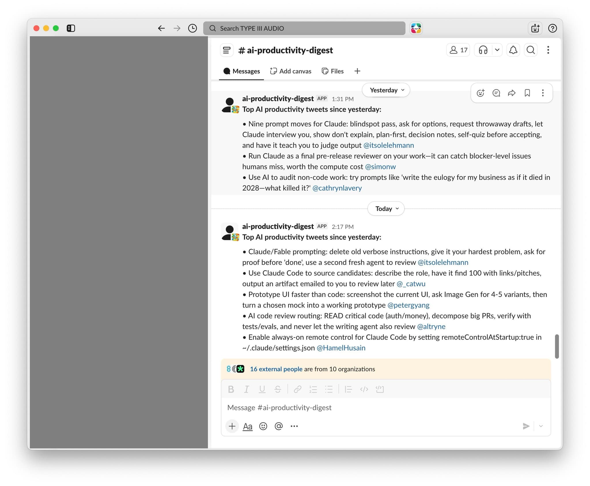View the 17 channel members
Viewport: 590px width, 486px height.
(x=458, y=50)
